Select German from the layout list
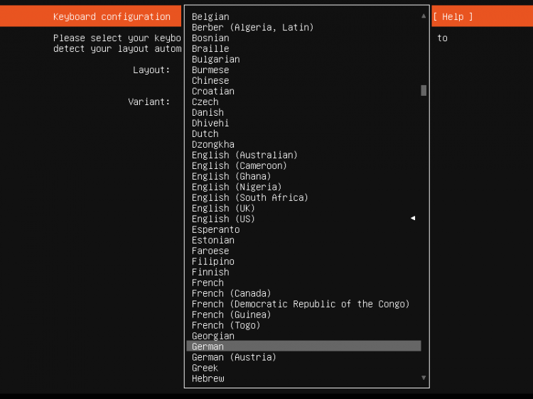Viewport: 533px width, 399px height. pos(303,346)
